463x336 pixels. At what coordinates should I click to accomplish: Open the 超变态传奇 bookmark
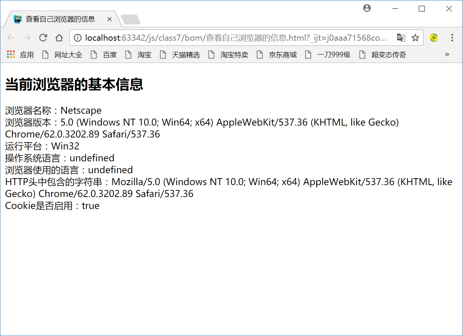382,55
